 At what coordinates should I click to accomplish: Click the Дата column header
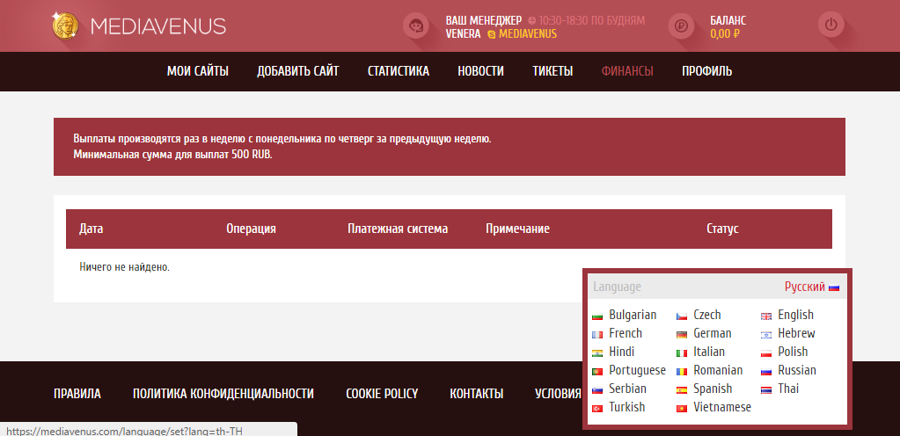click(91, 229)
